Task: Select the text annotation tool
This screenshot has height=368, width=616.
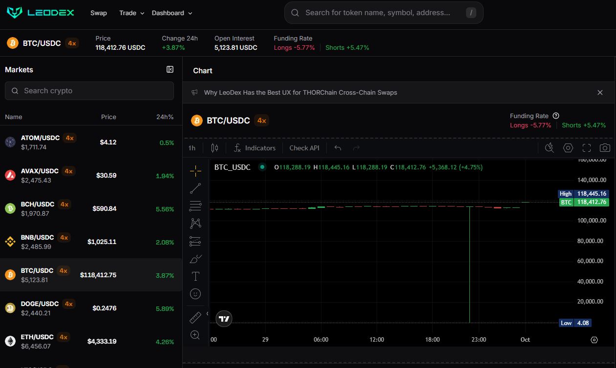Action: [195, 276]
